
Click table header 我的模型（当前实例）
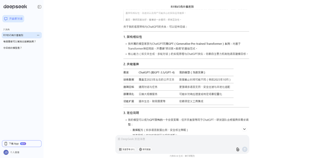[192, 73]
